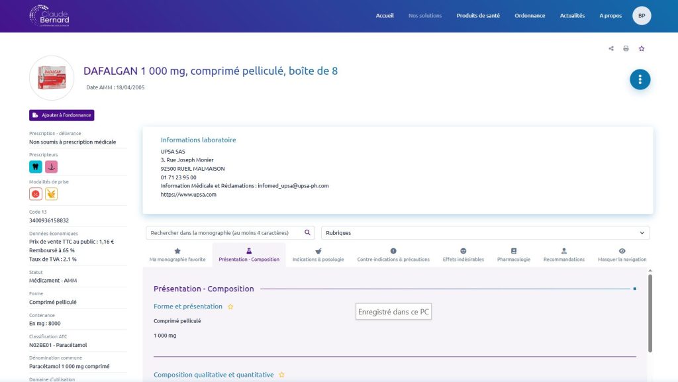This screenshot has width=678, height=382.
Task: Click the share icon above the title
Action: pos(610,48)
